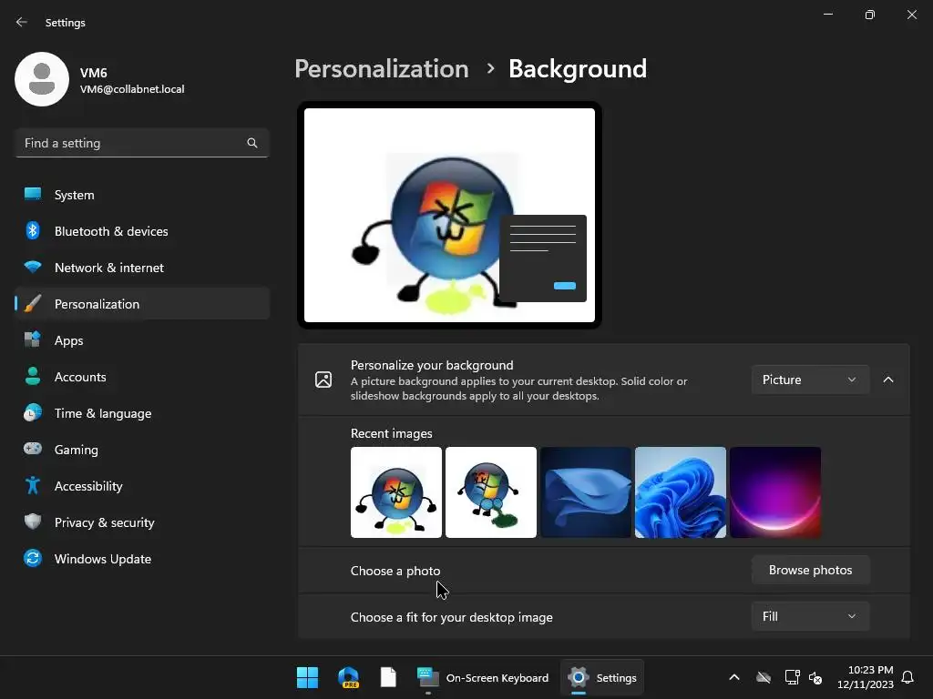The image size is (933, 699).
Task: Open the Fill fit dropdown
Action: click(810, 616)
